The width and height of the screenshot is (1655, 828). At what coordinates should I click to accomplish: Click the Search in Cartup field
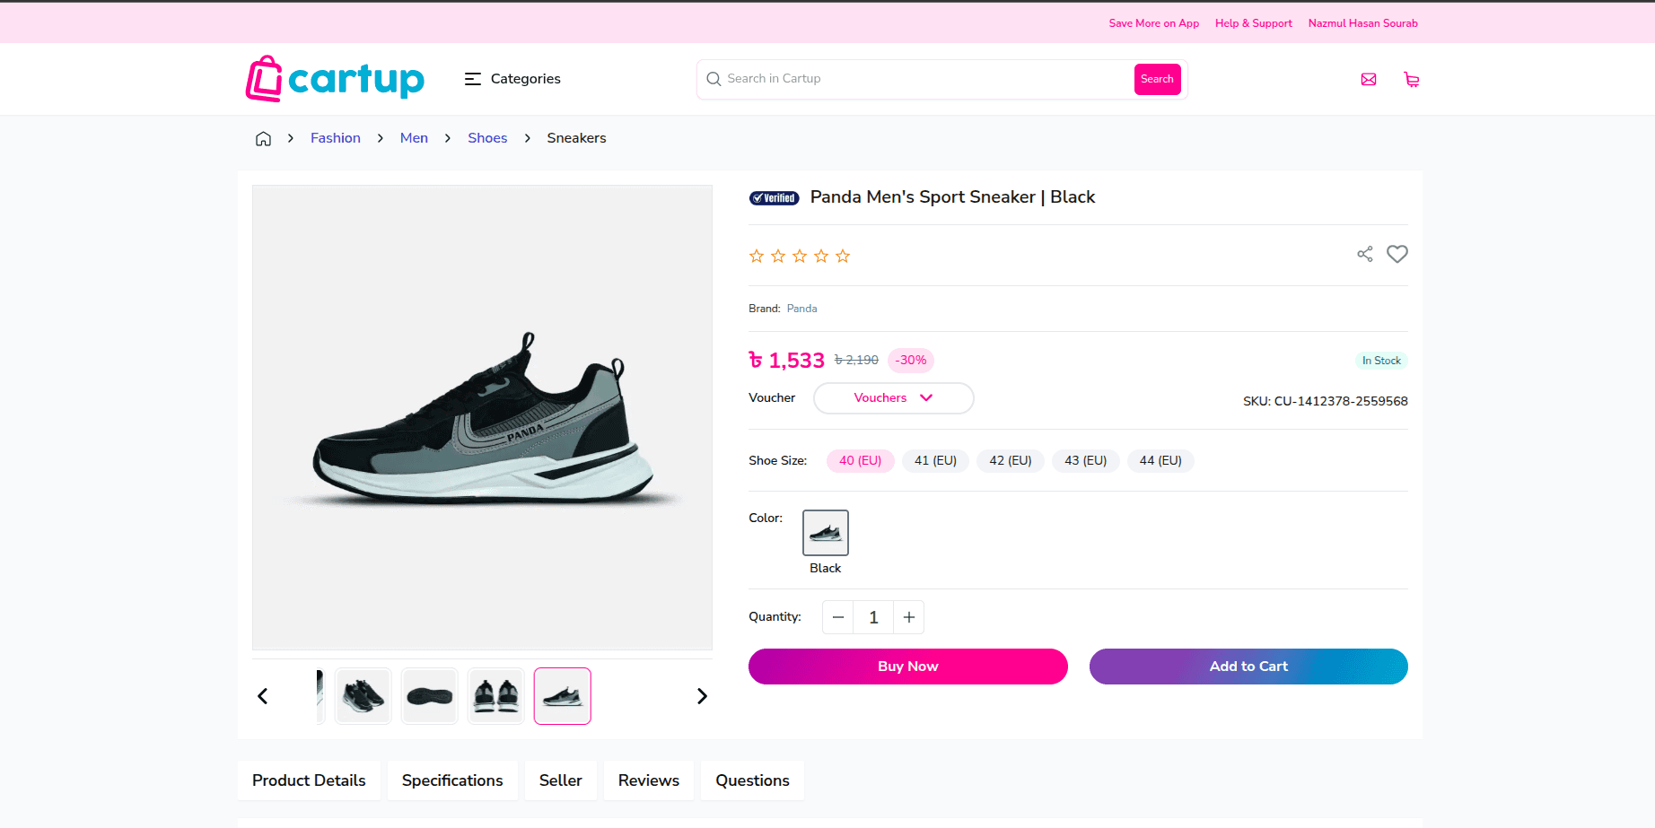tap(924, 79)
